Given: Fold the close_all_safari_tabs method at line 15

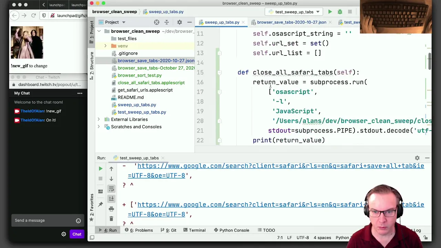Looking at the screenshot, I should tap(219, 73).
